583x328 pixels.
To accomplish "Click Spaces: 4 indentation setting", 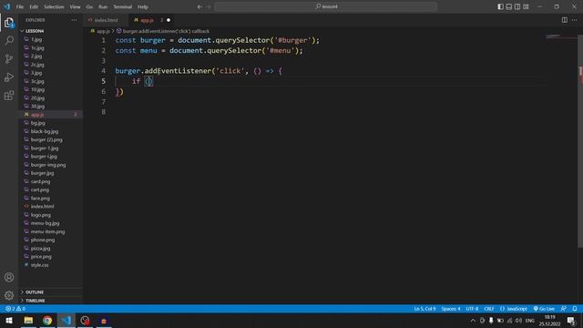I will [x=451, y=309].
